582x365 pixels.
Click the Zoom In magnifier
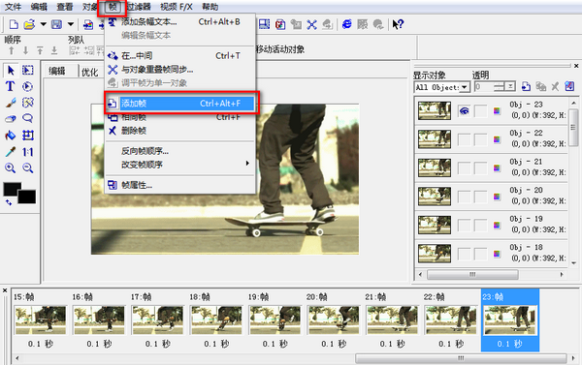coord(11,168)
